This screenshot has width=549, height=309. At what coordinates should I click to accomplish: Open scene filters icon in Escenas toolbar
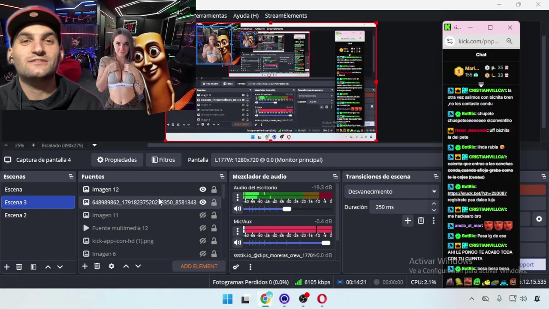click(33, 267)
